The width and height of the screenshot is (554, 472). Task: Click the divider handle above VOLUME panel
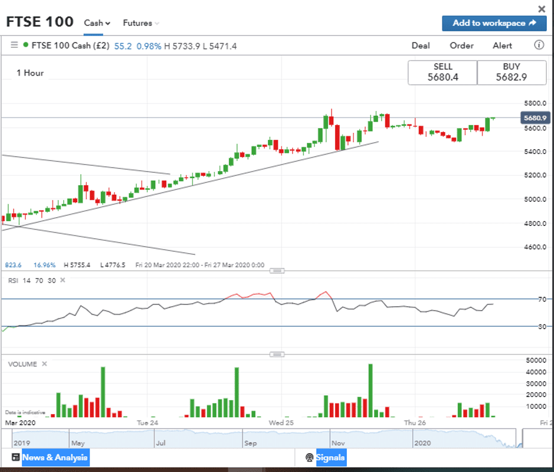[x=277, y=354]
